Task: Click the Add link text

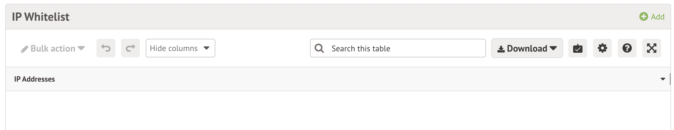Action: [658, 17]
